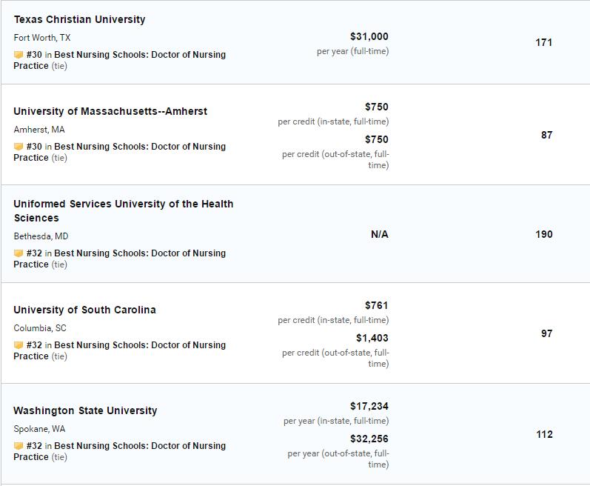This screenshot has width=590, height=486.
Task: Click the 171 enrollment figure for Texas Christian
Action: (543, 42)
